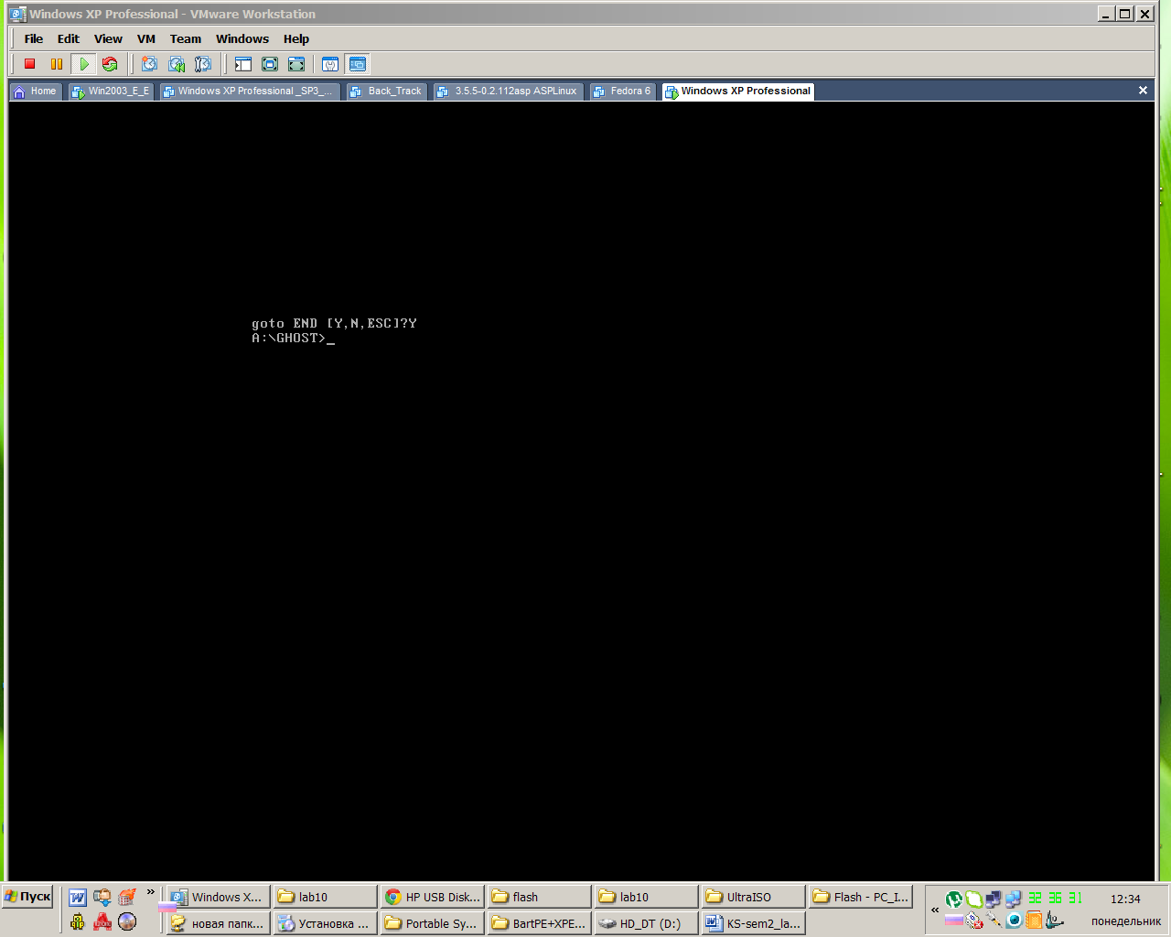Open the Help menu
Image resolution: width=1171 pixels, height=937 pixels.
click(x=296, y=38)
